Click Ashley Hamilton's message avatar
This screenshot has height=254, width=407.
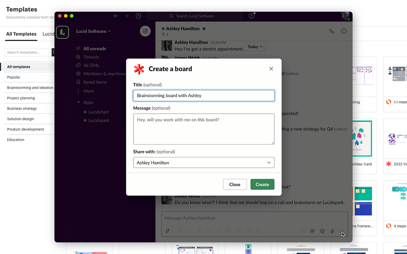click(166, 46)
